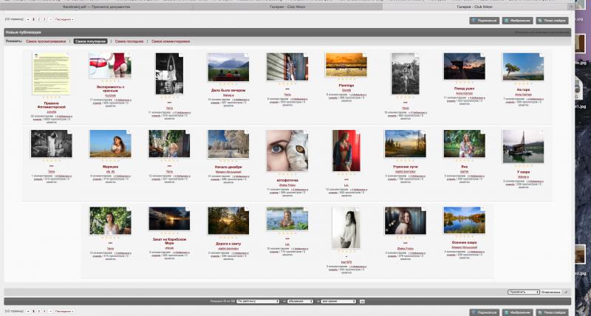Start Показ слайдов from upper toolbar
This screenshot has height=316, width=591.
(552, 21)
